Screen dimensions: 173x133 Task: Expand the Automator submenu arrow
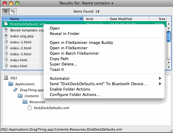tap(160, 78)
